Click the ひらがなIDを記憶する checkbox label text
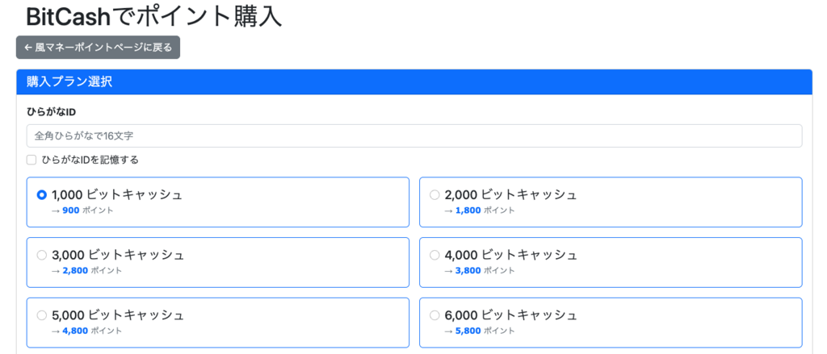Viewport: 827px width, 354px height. [90, 160]
